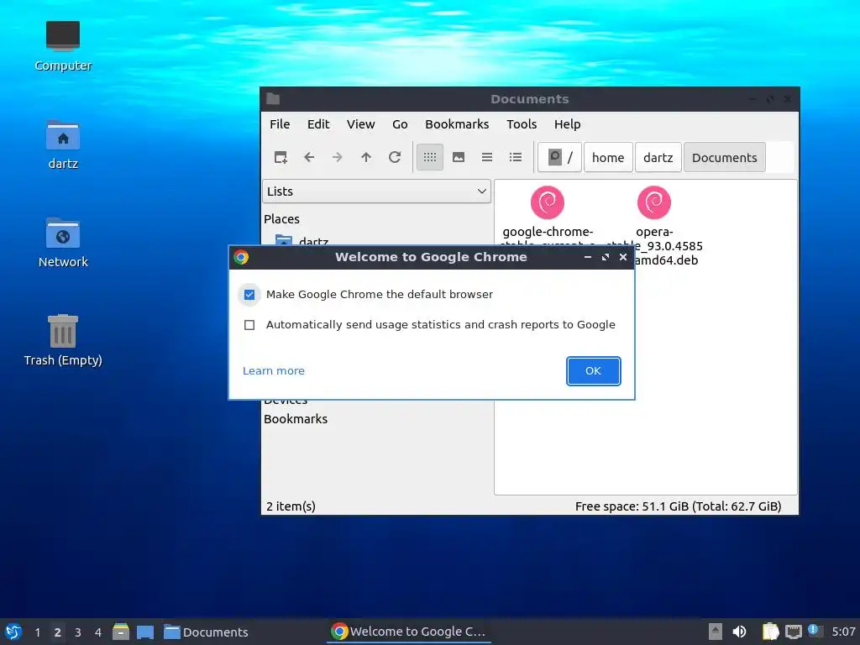The image size is (860, 645).
Task: Select the opera-stable deb file icon
Action: (x=653, y=202)
